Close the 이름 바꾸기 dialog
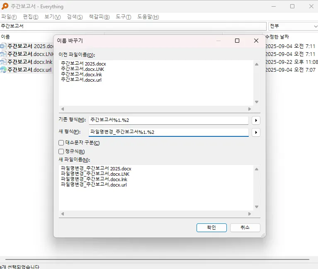The image size is (318, 269). tap(256, 41)
